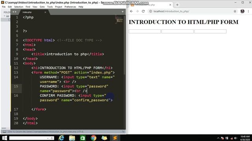
Task: Focus the username text field
Action: pyautogui.click(x=145, y=31)
